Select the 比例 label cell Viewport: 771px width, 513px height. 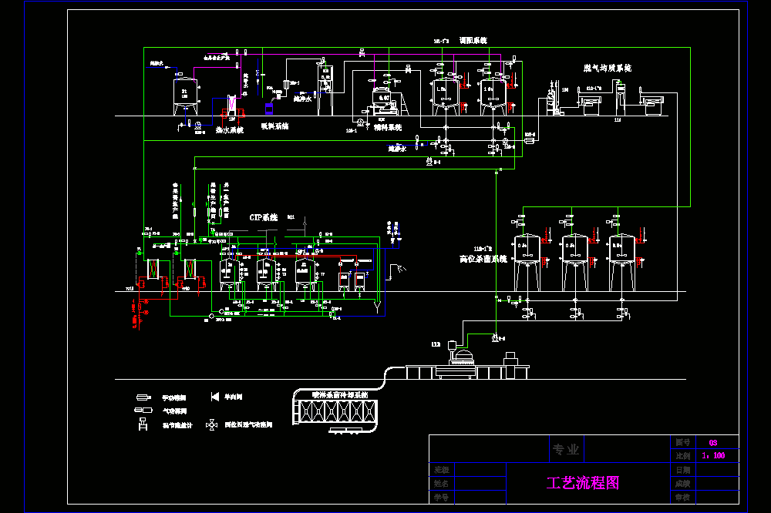click(683, 455)
